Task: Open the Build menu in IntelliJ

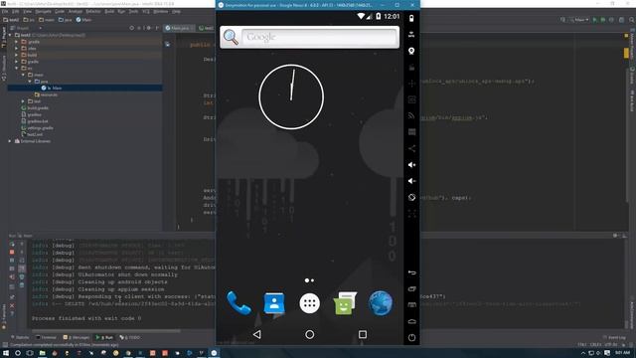Action: (109, 12)
